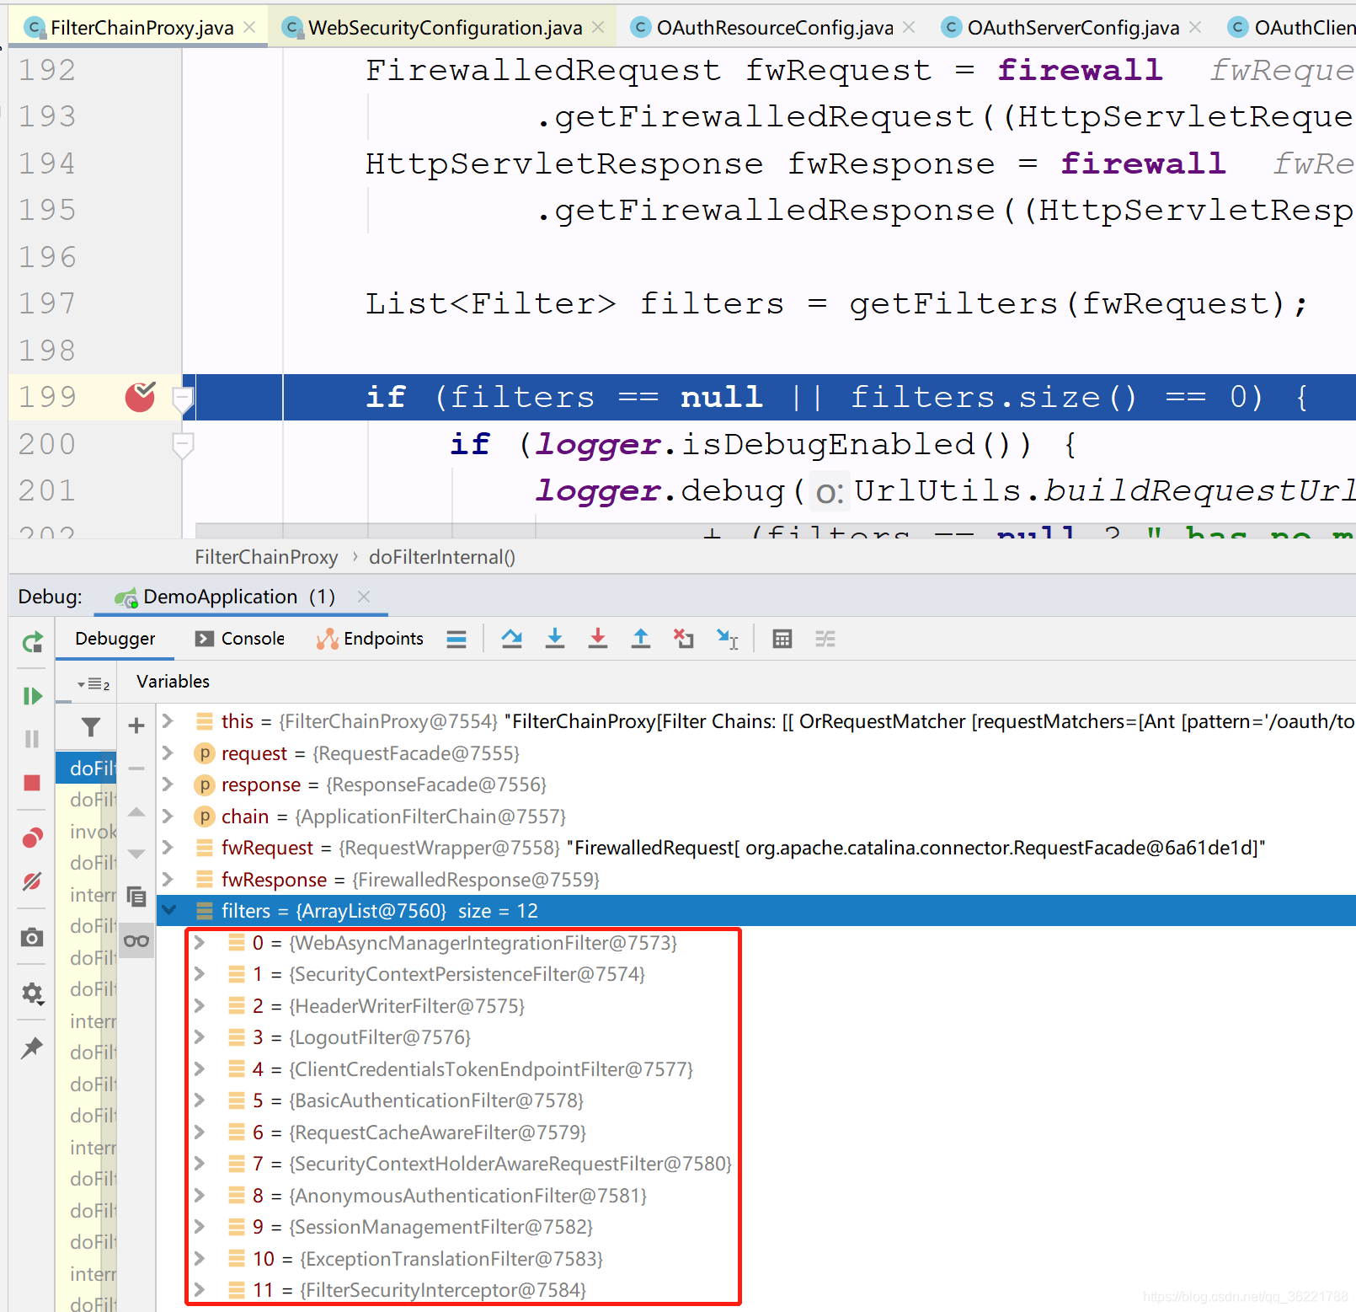Expand the 'this' variable node
Viewport: 1356px width, 1312px height.
point(168,721)
